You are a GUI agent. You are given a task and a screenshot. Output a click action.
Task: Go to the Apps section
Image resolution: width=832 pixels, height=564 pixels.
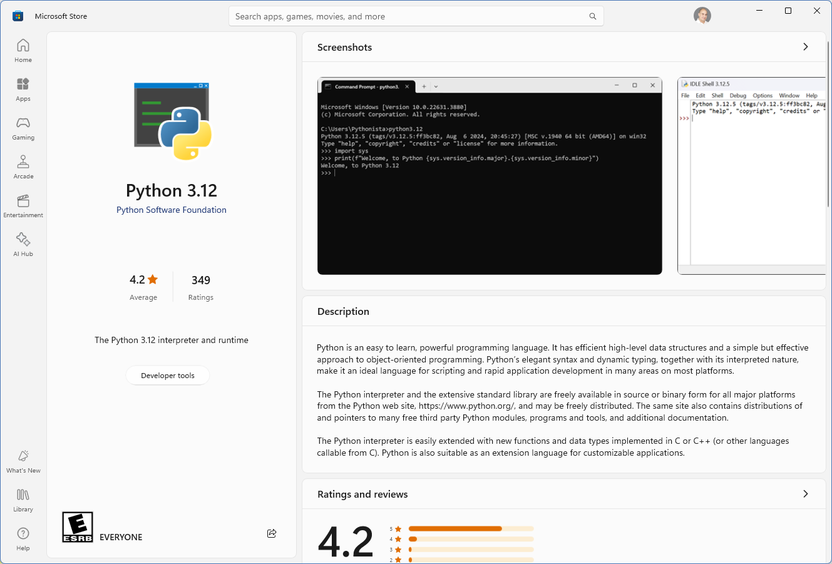coord(23,90)
